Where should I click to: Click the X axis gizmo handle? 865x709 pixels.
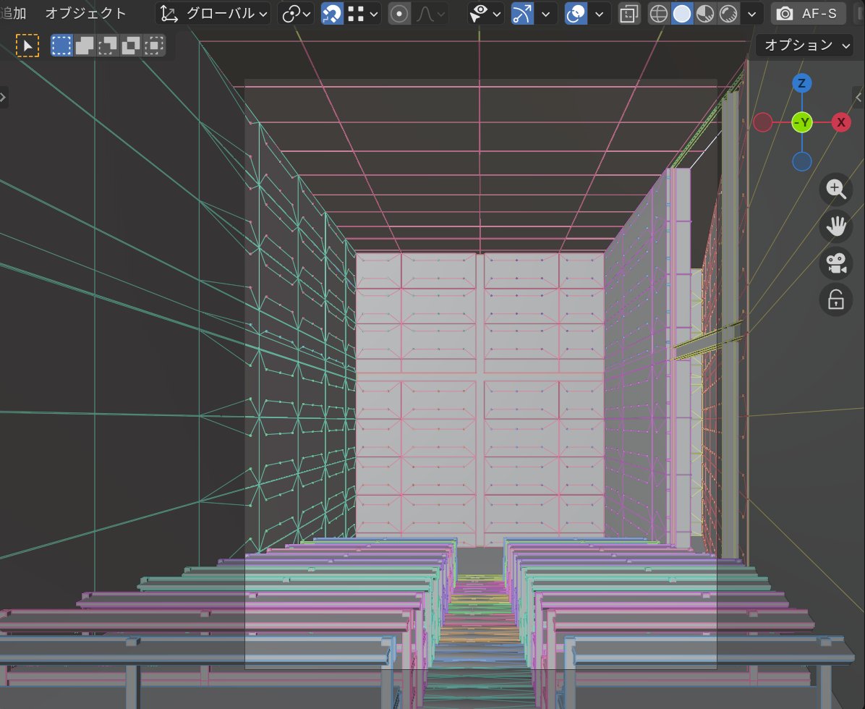[840, 122]
